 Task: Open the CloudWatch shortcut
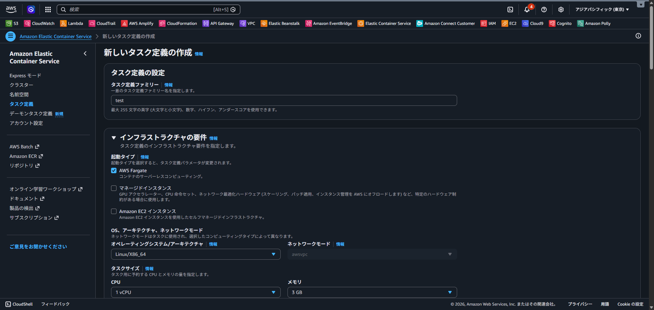[x=39, y=23]
